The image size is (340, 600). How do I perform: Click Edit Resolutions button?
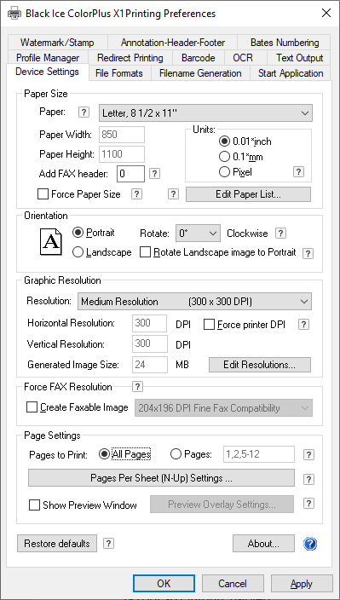coord(259,365)
